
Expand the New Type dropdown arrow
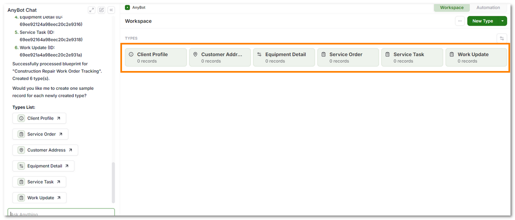coord(502,21)
